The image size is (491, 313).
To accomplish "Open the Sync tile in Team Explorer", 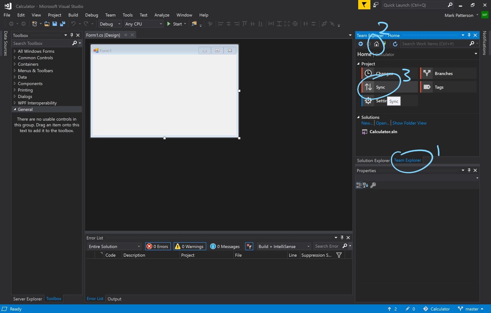I will [390, 87].
